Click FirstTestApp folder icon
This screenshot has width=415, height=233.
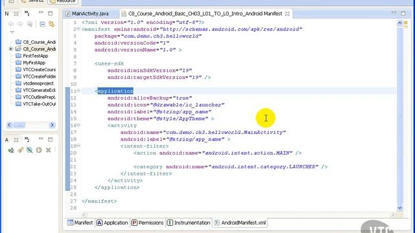pyautogui.click(x=18, y=56)
